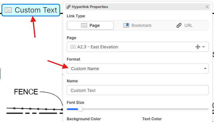This screenshot has width=214, height=122.
Task: Click the FENCE label on the drawing
Action: tap(26, 92)
